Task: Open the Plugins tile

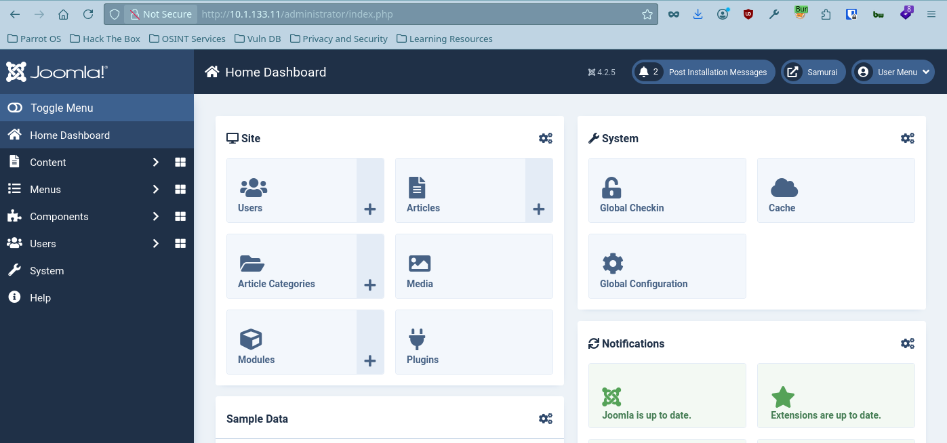Action: pos(474,342)
